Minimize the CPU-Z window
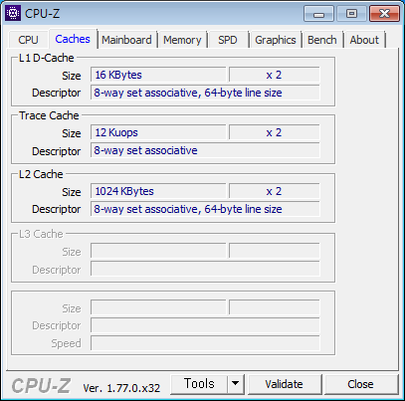The height and width of the screenshot is (401, 405). [x=318, y=14]
